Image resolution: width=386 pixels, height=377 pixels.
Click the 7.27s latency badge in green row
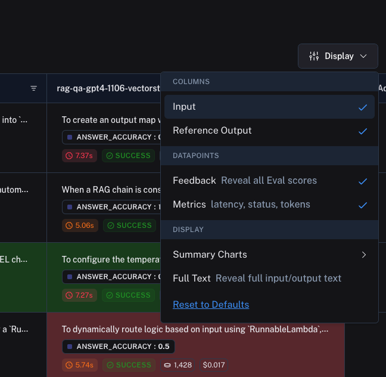pos(79,295)
